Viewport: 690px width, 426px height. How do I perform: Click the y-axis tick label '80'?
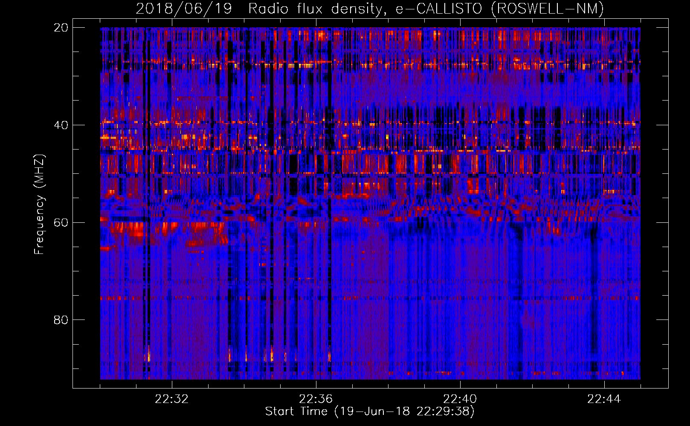point(61,320)
